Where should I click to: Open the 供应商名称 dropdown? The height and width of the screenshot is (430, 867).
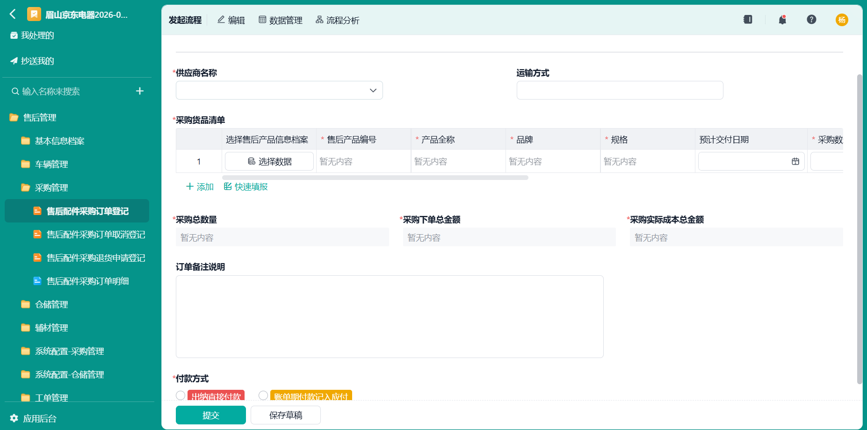click(279, 90)
